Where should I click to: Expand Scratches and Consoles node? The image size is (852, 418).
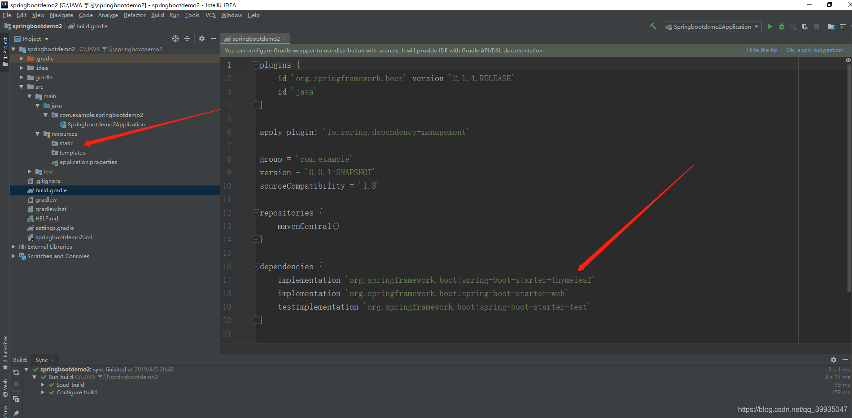coord(13,256)
